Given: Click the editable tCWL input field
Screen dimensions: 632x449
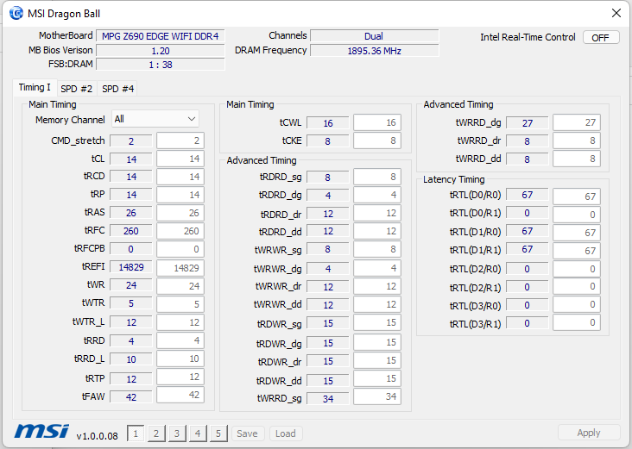Looking at the screenshot, I should pos(376,123).
